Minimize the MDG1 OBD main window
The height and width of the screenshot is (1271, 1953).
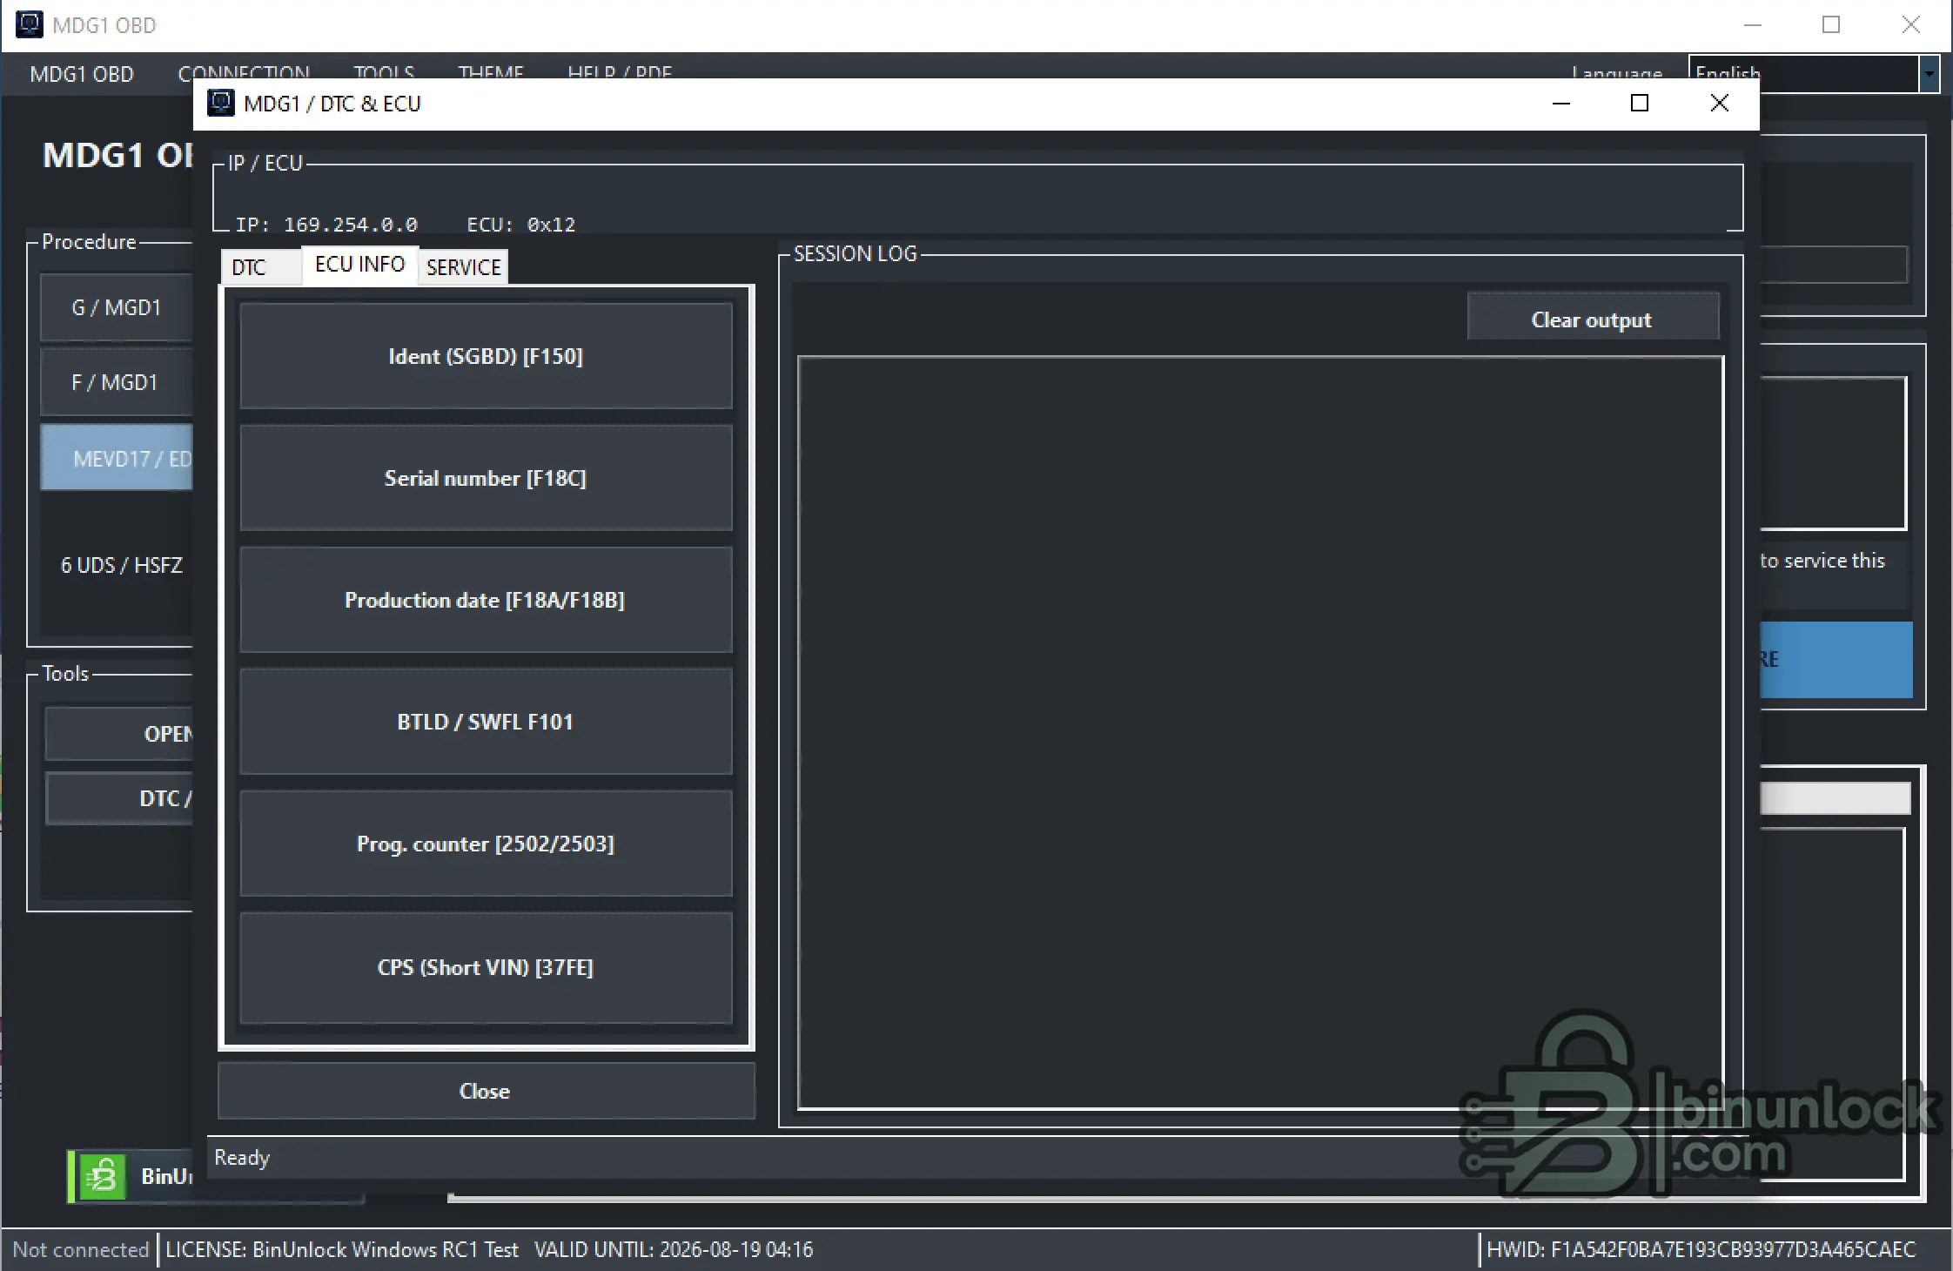point(1753,24)
